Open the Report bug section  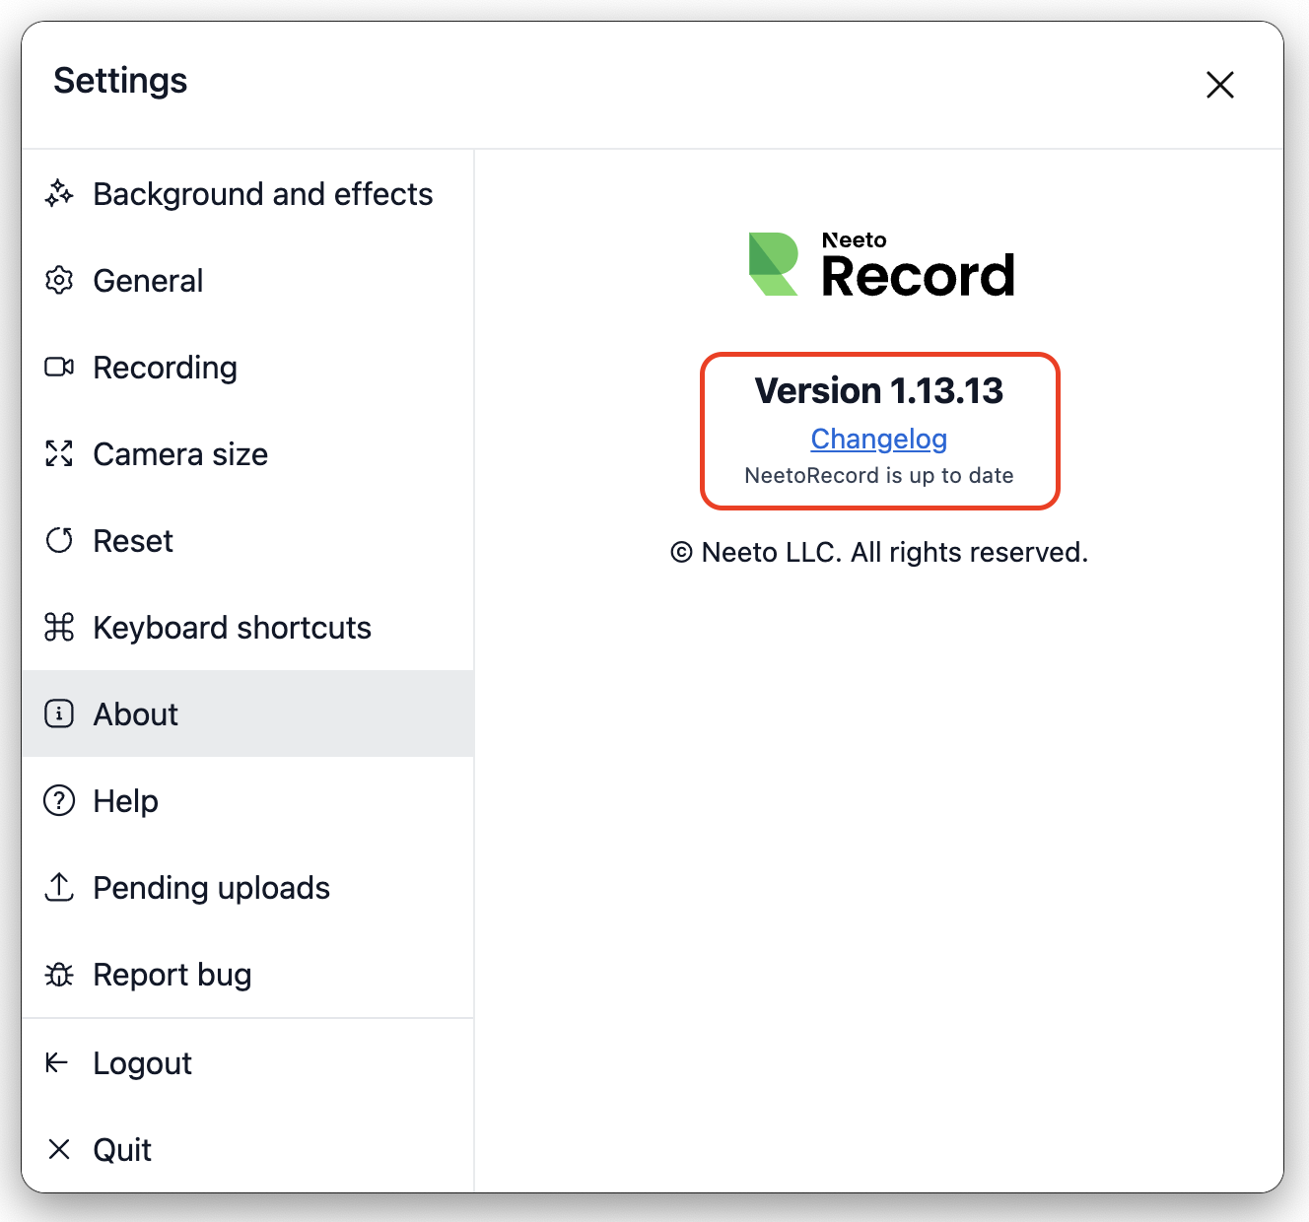(x=247, y=975)
